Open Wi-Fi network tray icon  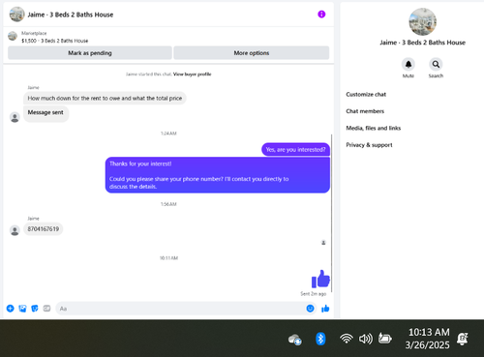(347, 339)
